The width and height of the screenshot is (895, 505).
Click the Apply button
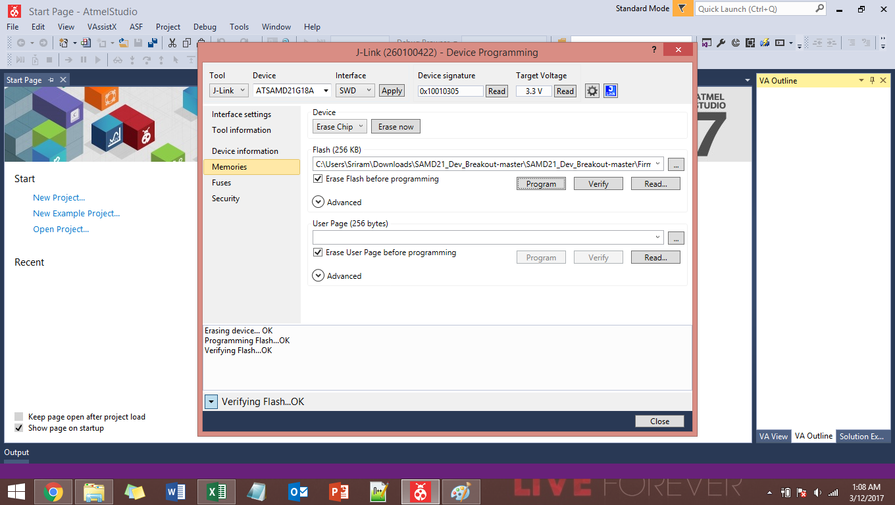(392, 91)
